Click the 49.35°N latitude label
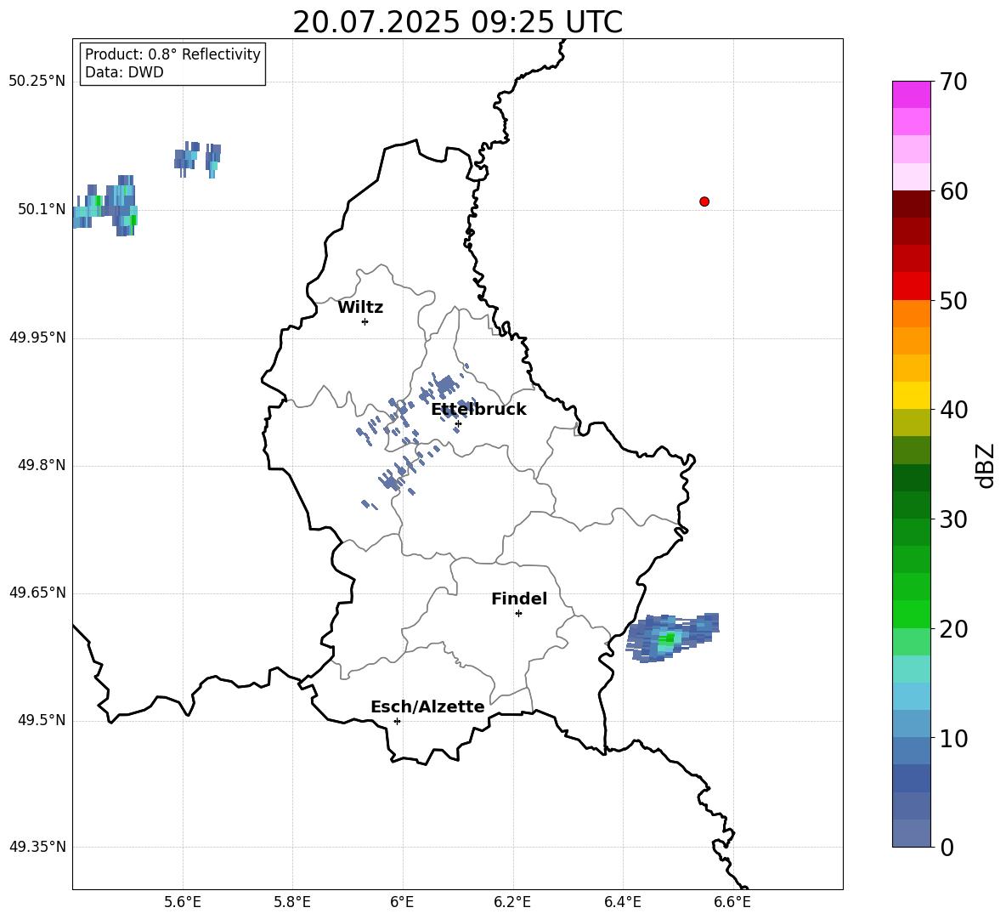Viewport: 1006px width, 919px height. (37, 847)
